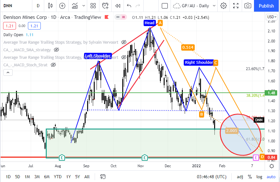Image resolution: width=280 pixels, height=182 pixels.
Task: Select the YTD range tab
Action: tap(58, 177)
